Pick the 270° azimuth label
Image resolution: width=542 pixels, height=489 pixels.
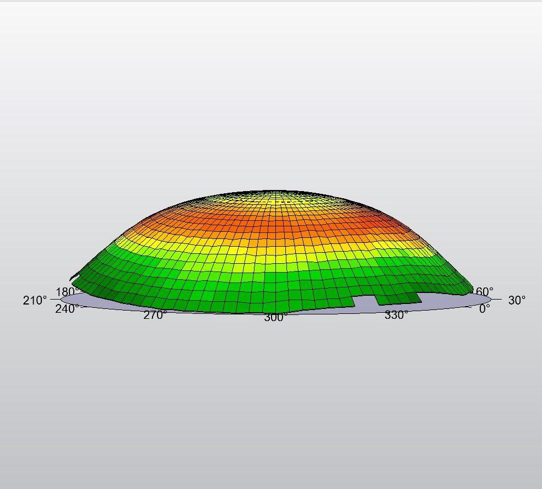155,315
